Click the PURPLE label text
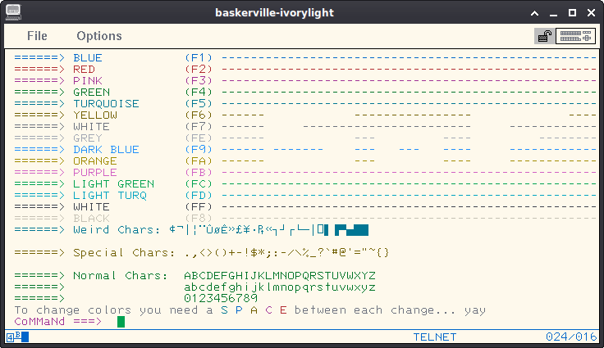The image size is (604, 348). (95, 173)
